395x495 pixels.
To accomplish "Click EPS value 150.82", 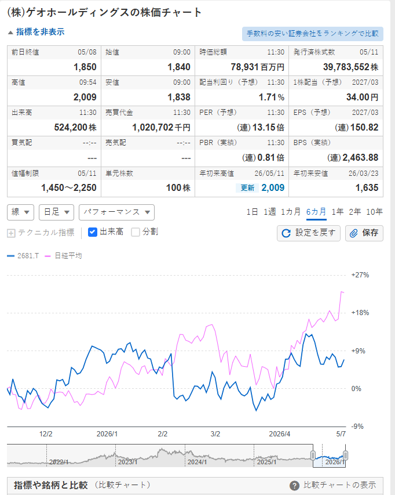I will coord(357,127).
